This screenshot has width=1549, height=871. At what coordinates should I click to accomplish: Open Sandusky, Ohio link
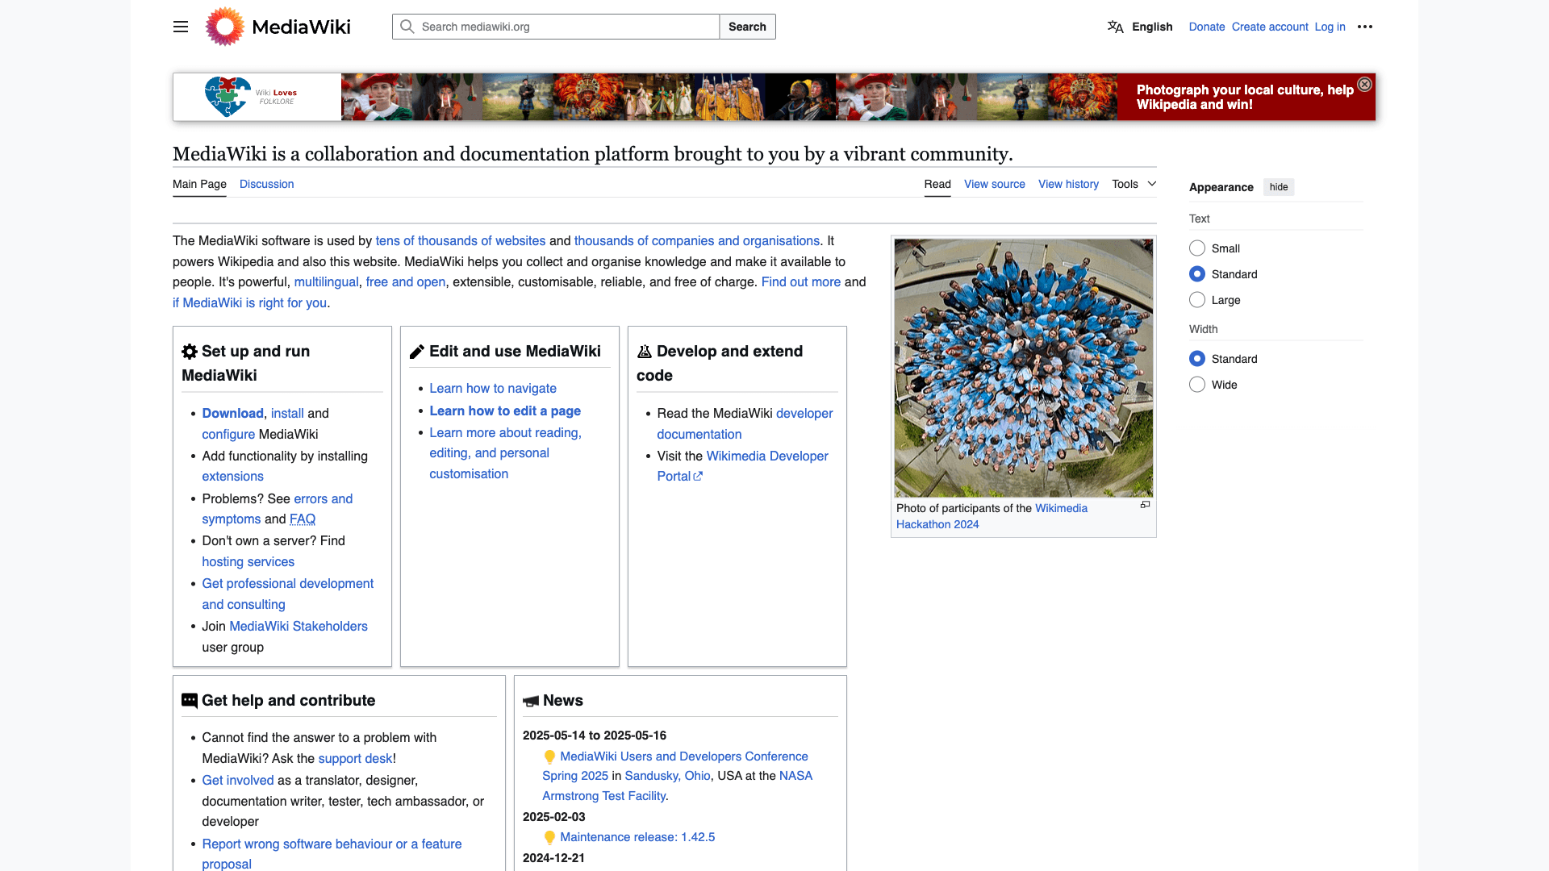667,776
